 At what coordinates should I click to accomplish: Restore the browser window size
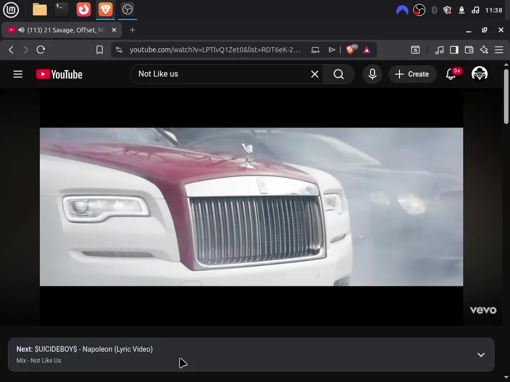pyautogui.click(x=484, y=30)
